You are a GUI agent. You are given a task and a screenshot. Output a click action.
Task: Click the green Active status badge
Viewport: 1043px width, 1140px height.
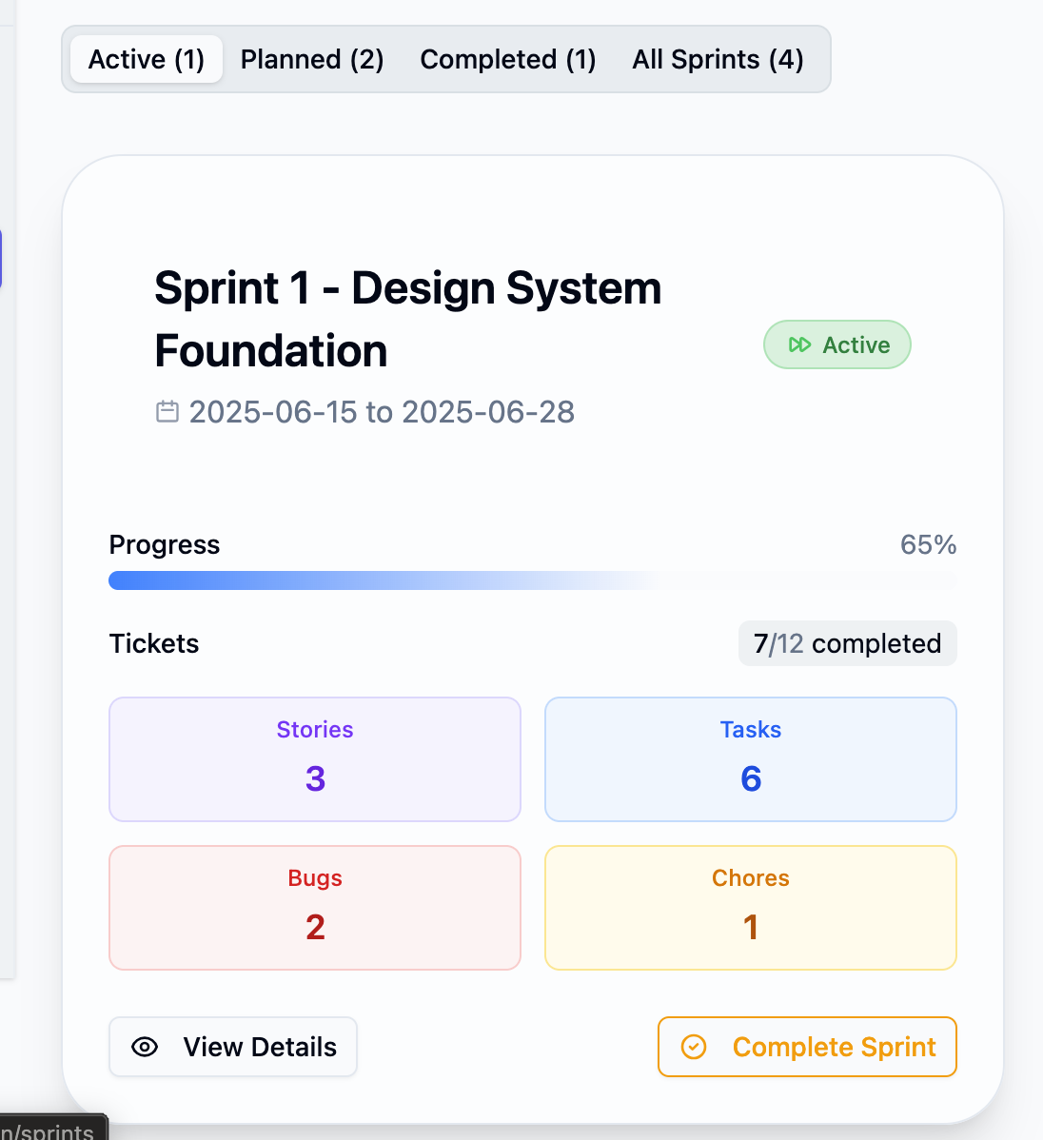[837, 344]
